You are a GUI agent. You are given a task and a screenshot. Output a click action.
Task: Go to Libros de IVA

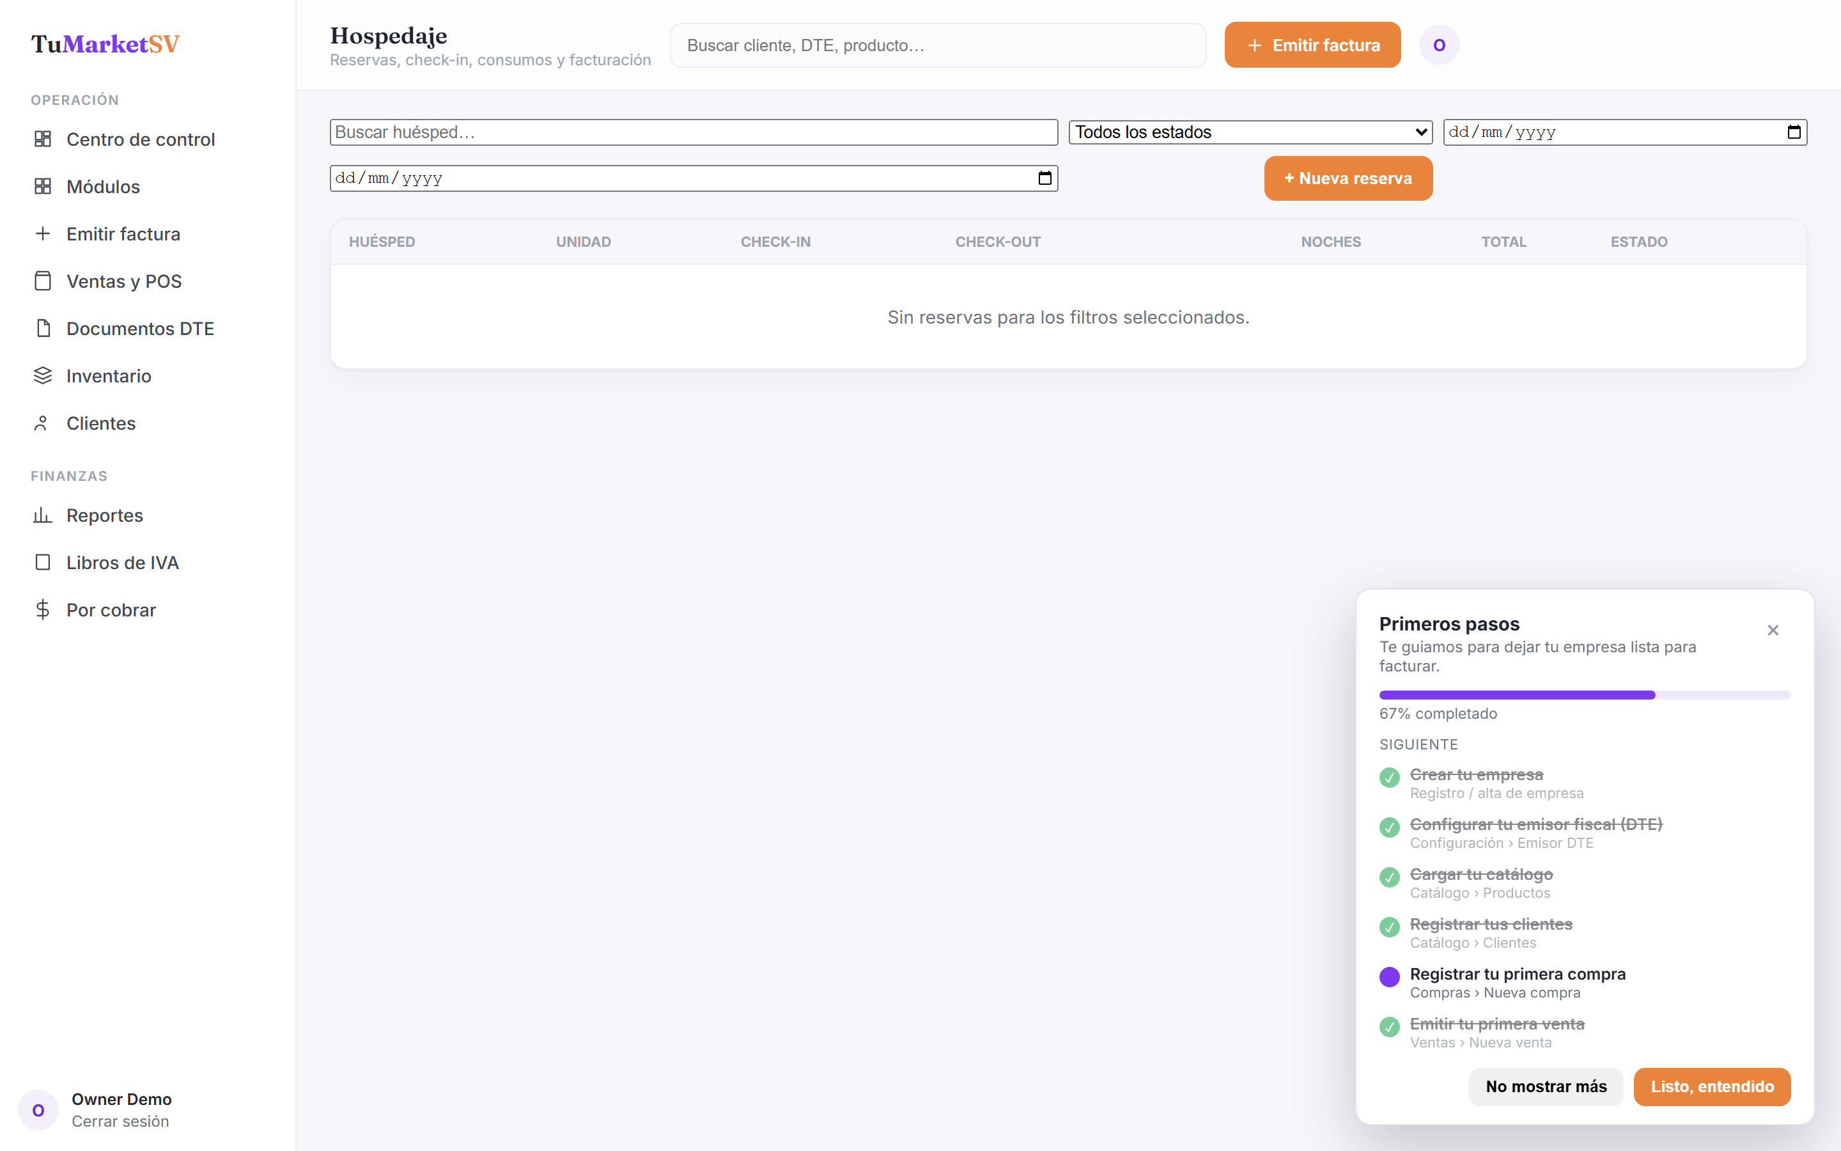123,563
